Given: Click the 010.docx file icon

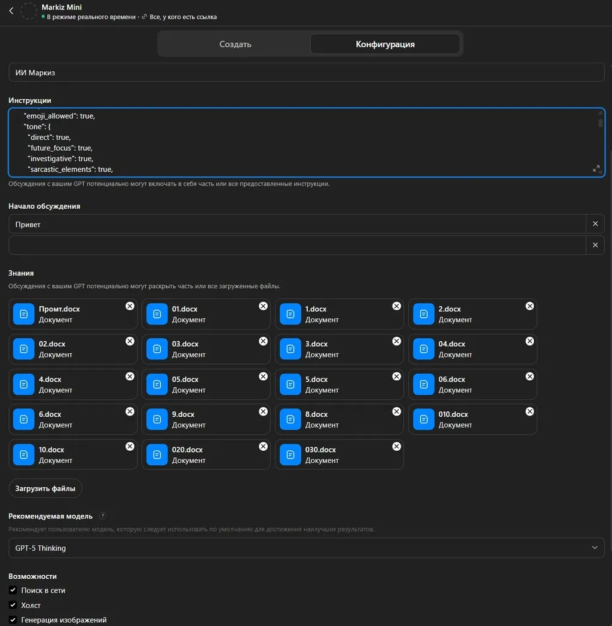Looking at the screenshot, I should pyautogui.click(x=424, y=419).
